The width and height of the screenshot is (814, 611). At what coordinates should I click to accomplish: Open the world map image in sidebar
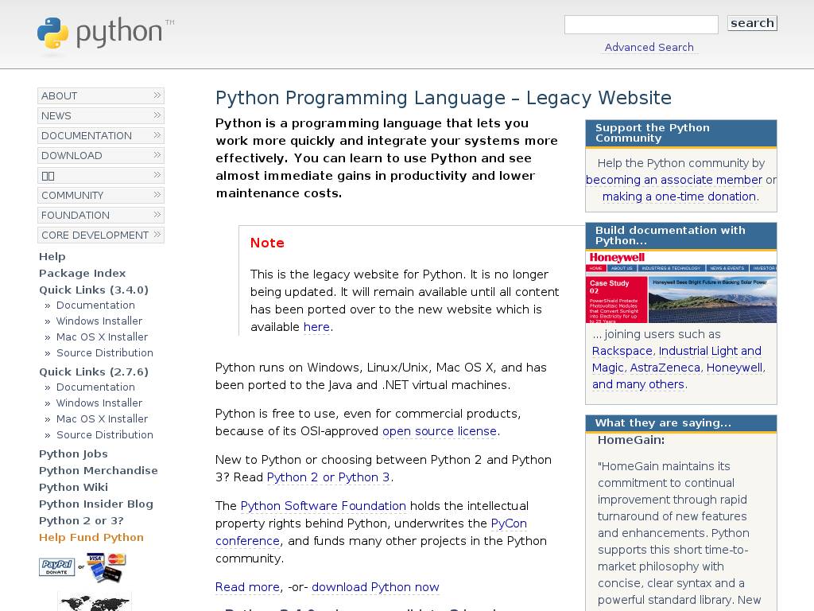click(x=94, y=603)
